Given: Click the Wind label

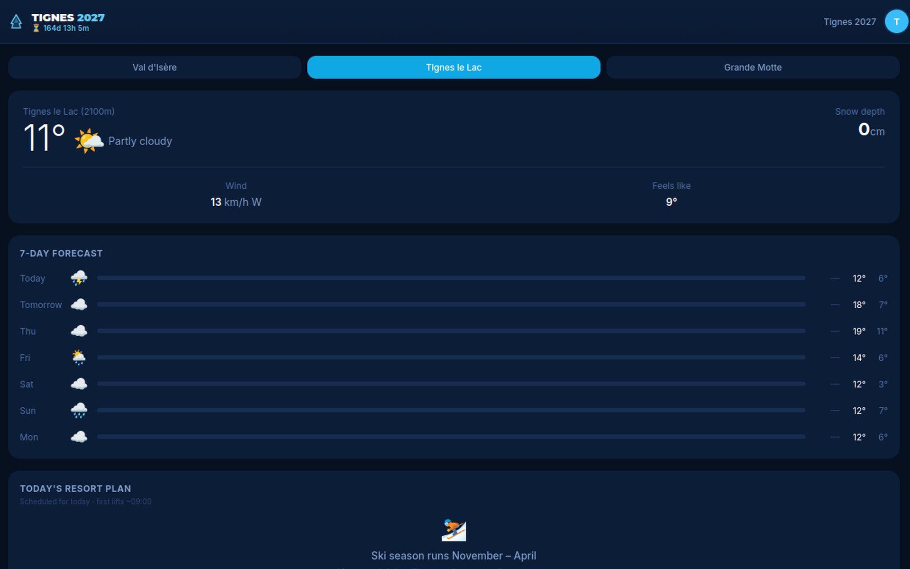Looking at the screenshot, I should tap(236, 186).
